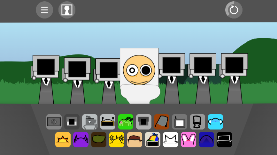This screenshot has width=277, height=155.
Task: Select the orange spiky sun icon
Action: [63, 140]
